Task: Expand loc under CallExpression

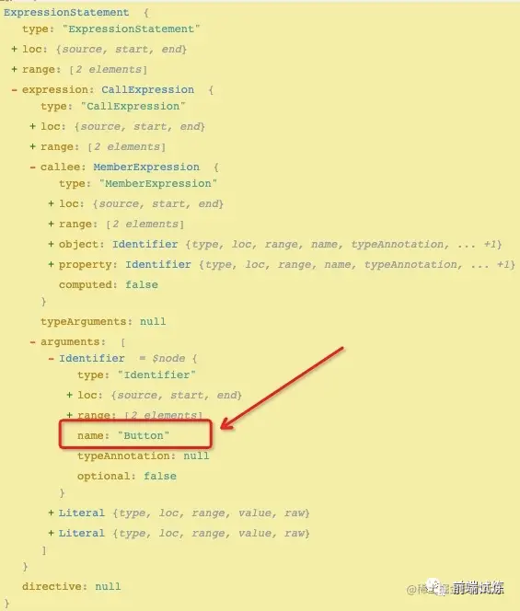Action: click(x=33, y=126)
